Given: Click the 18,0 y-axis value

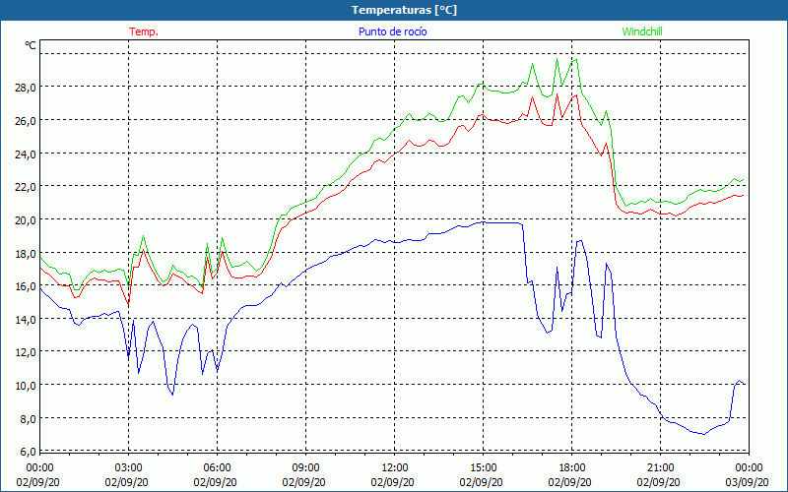Looking at the screenshot, I should pyautogui.click(x=25, y=253).
